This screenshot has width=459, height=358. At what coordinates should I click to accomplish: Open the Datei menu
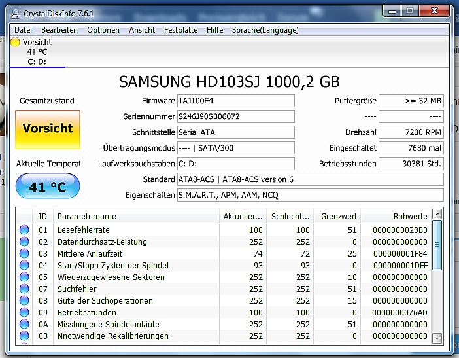click(x=23, y=30)
